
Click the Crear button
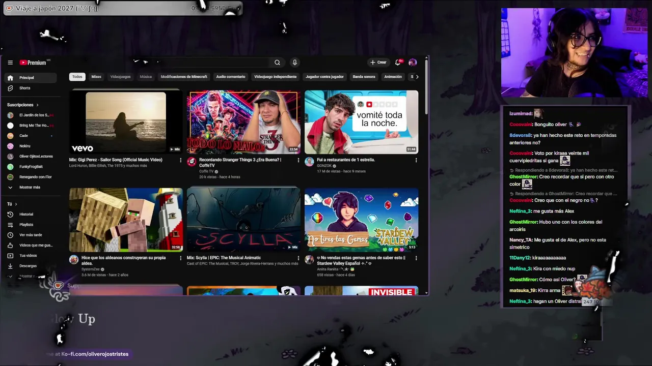pyautogui.click(x=378, y=63)
